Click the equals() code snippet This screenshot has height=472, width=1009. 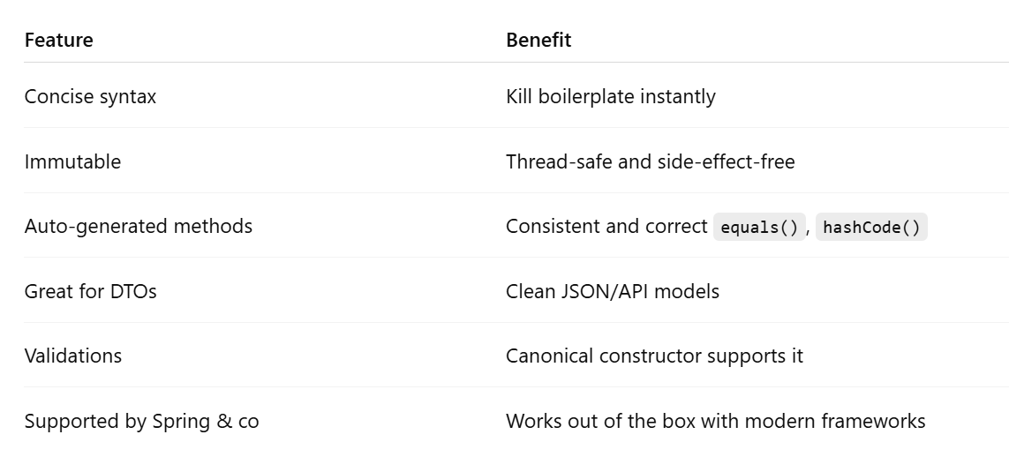point(759,228)
